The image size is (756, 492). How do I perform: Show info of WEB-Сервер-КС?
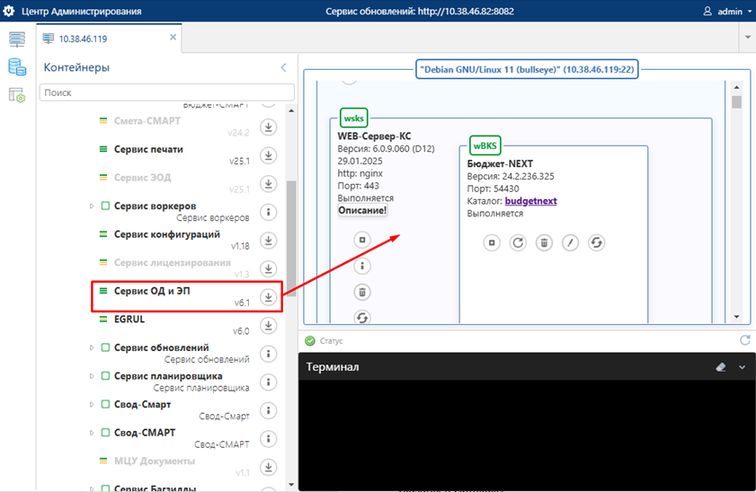362,266
